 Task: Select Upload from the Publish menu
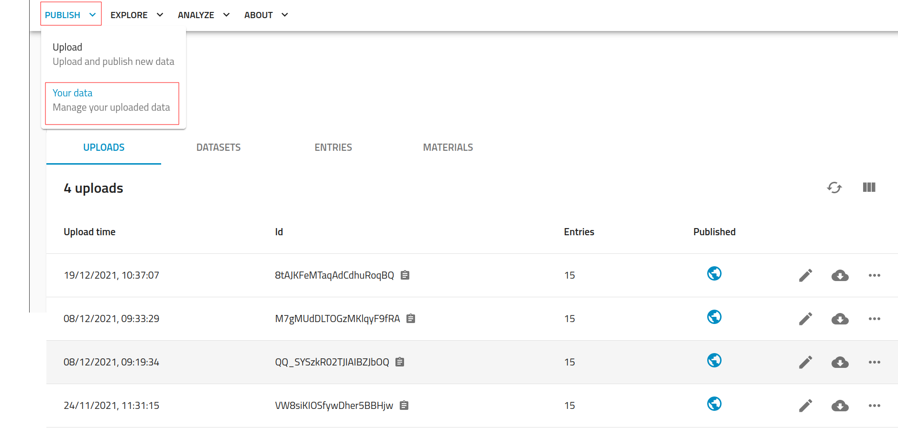click(x=113, y=54)
